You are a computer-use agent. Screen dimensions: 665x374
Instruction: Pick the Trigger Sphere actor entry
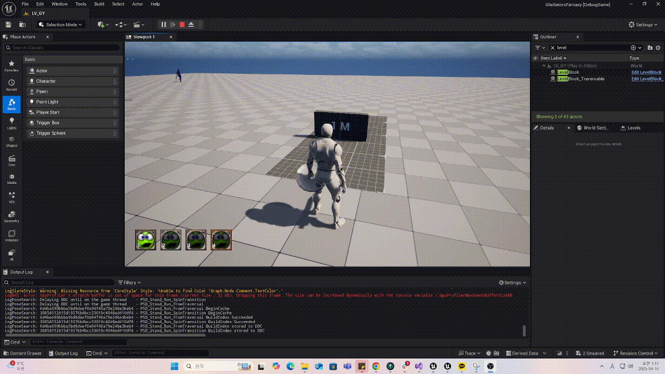click(x=73, y=133)
